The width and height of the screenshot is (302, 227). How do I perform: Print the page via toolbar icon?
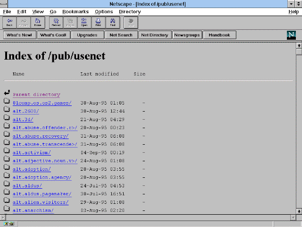pos(99,23)
